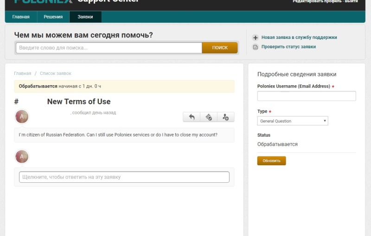Click the reply box 'Щелкните, чтобы ответить'
This screenshot has height=236, width=371.
(124, 177)
